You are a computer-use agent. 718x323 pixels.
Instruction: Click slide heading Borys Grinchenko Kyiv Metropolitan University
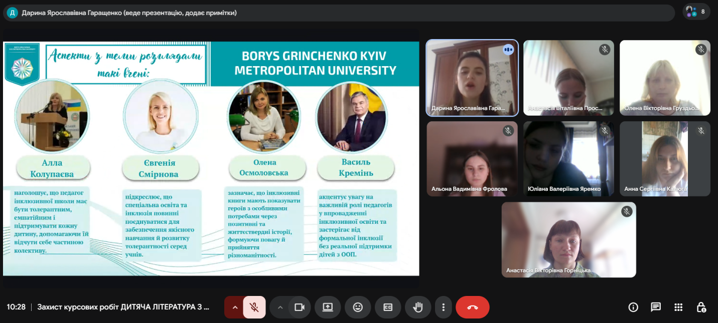tap(316, 63)
